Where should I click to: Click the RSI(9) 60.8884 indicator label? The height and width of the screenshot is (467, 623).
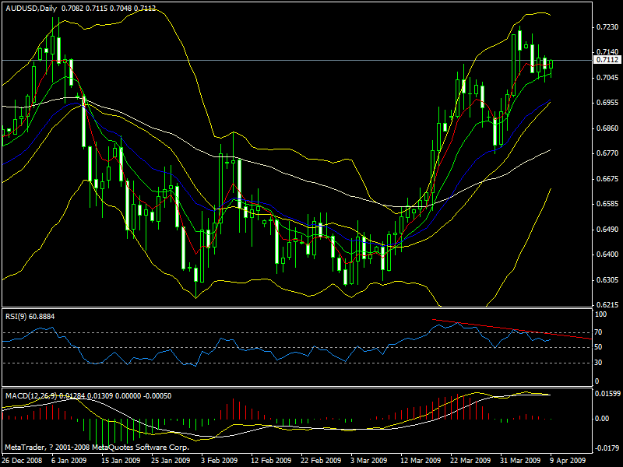coord(30,317)
